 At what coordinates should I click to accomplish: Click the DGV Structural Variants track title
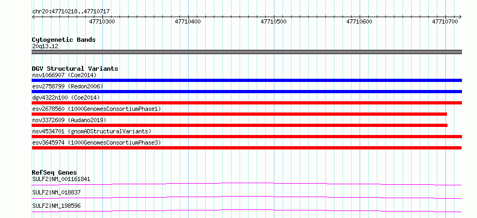75,69
